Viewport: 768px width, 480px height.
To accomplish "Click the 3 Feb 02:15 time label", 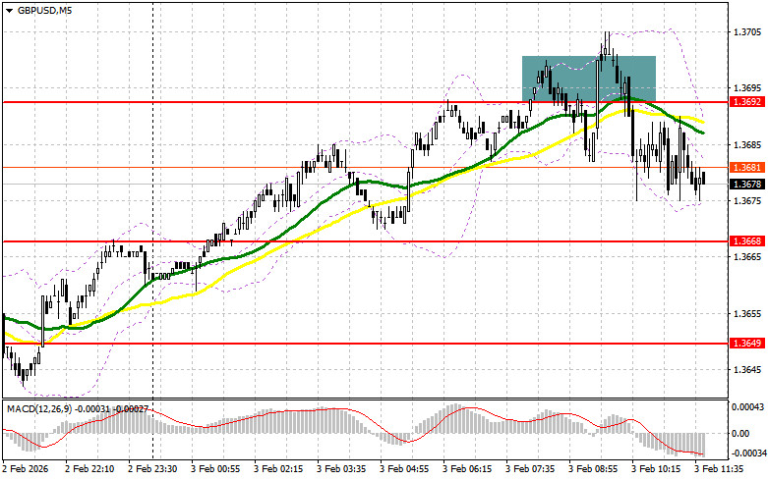I will click(x=277, y=471).
